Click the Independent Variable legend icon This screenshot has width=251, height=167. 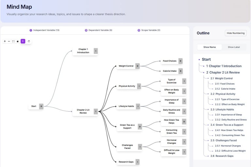[31, 30]
